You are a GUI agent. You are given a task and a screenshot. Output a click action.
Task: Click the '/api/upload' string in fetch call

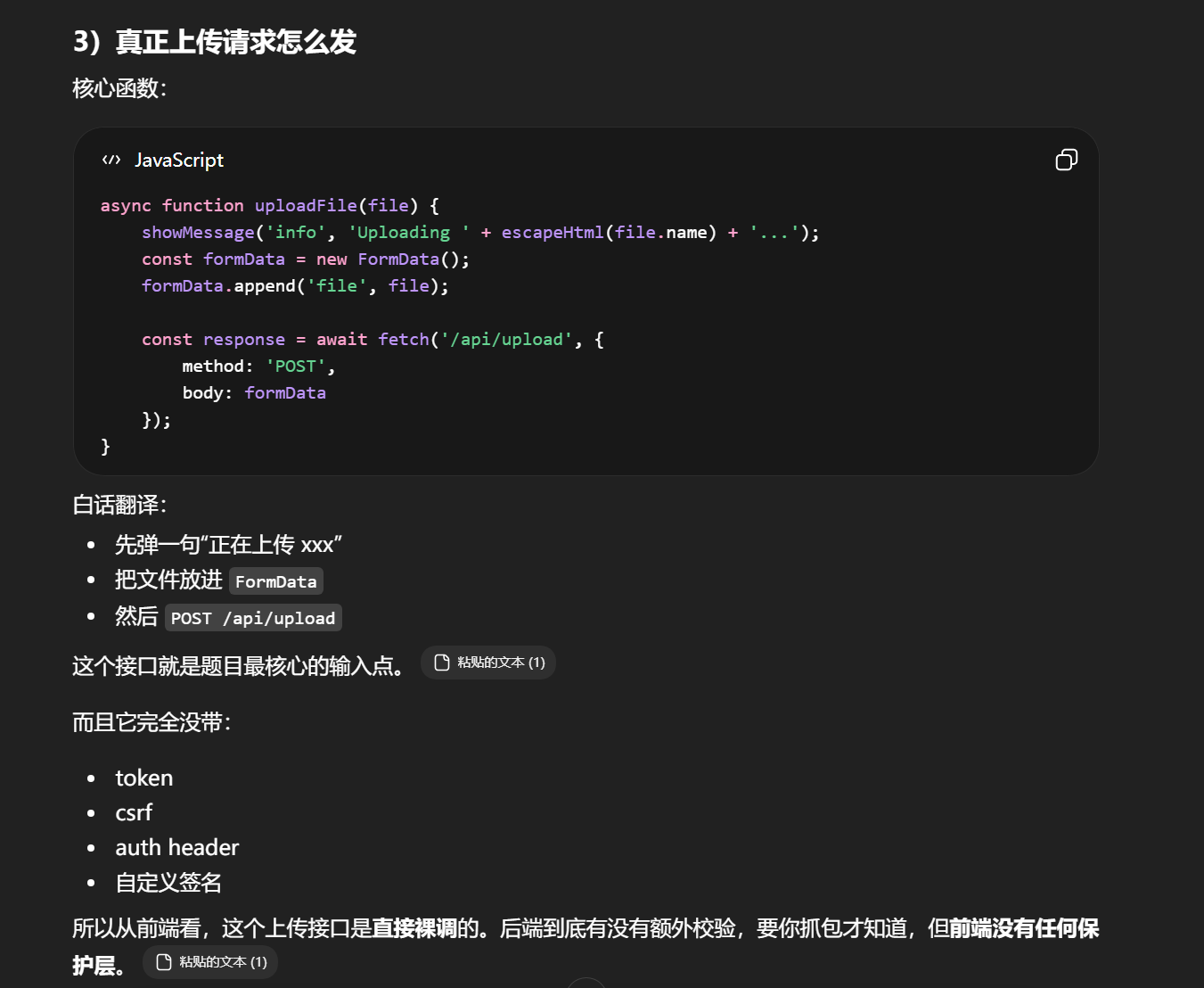[506, 340]
